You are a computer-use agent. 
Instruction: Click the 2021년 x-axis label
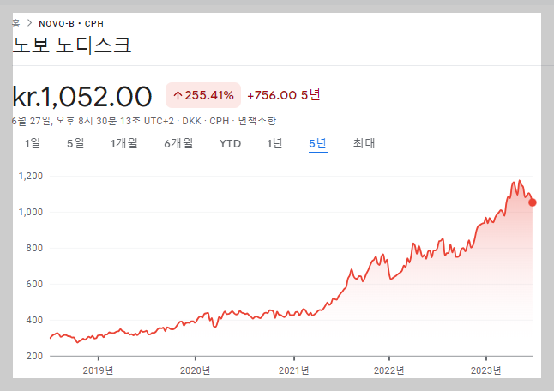(294, 370)
